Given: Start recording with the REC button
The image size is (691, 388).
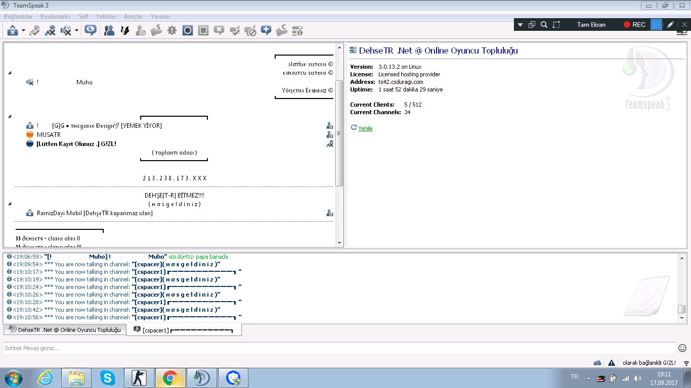Looking at the screenshot, I should [634, 24].
